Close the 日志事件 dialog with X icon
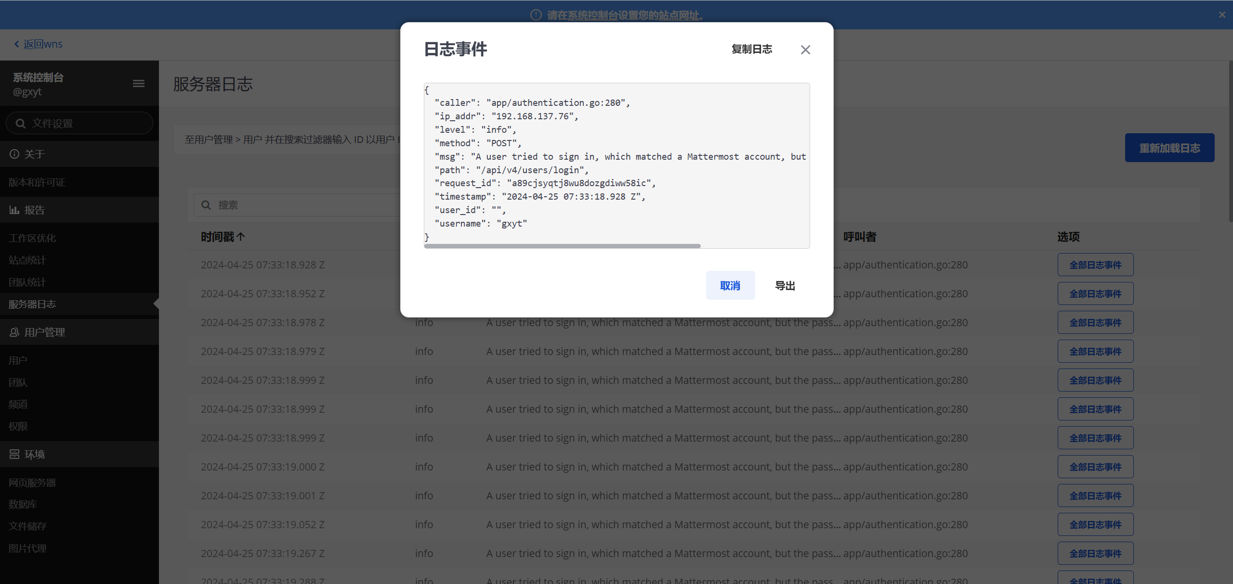This screenshot has height=584, width=1233. (805, 50)
